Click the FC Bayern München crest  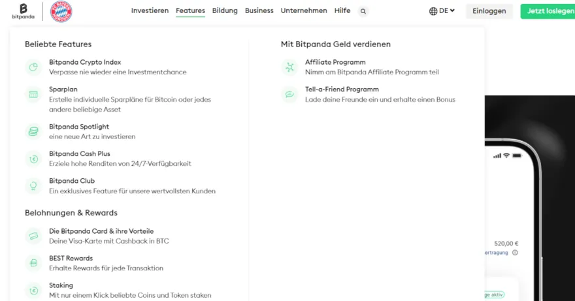(x=61, y=12)
